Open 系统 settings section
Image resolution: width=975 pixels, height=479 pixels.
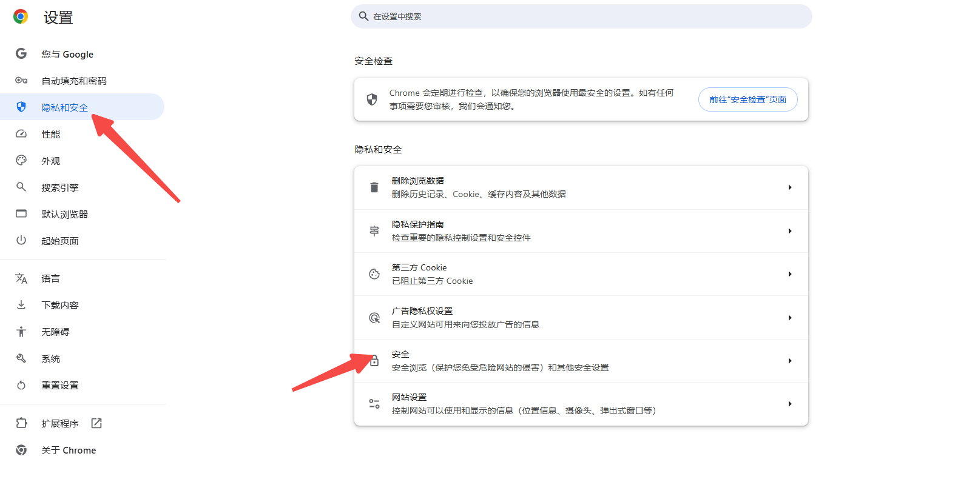[82, 358]
